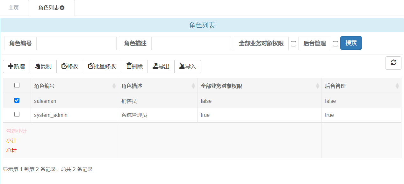The width and height of the screenshot is (404, 184).
Task: Sort by 后台管理 using the column arrow
Action: point(397,86)
